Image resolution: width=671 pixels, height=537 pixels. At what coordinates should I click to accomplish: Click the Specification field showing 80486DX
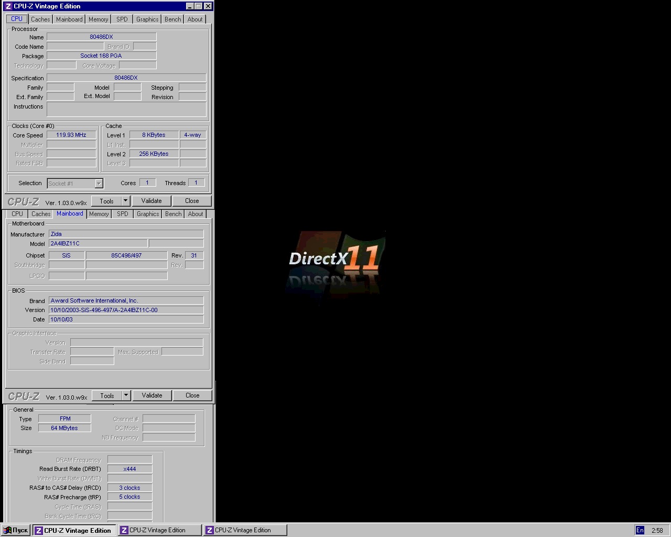(x=126, y=78)
